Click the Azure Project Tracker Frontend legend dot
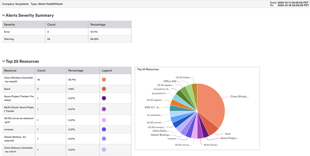The height and width of the screenshot is (156, 310). 104,98
